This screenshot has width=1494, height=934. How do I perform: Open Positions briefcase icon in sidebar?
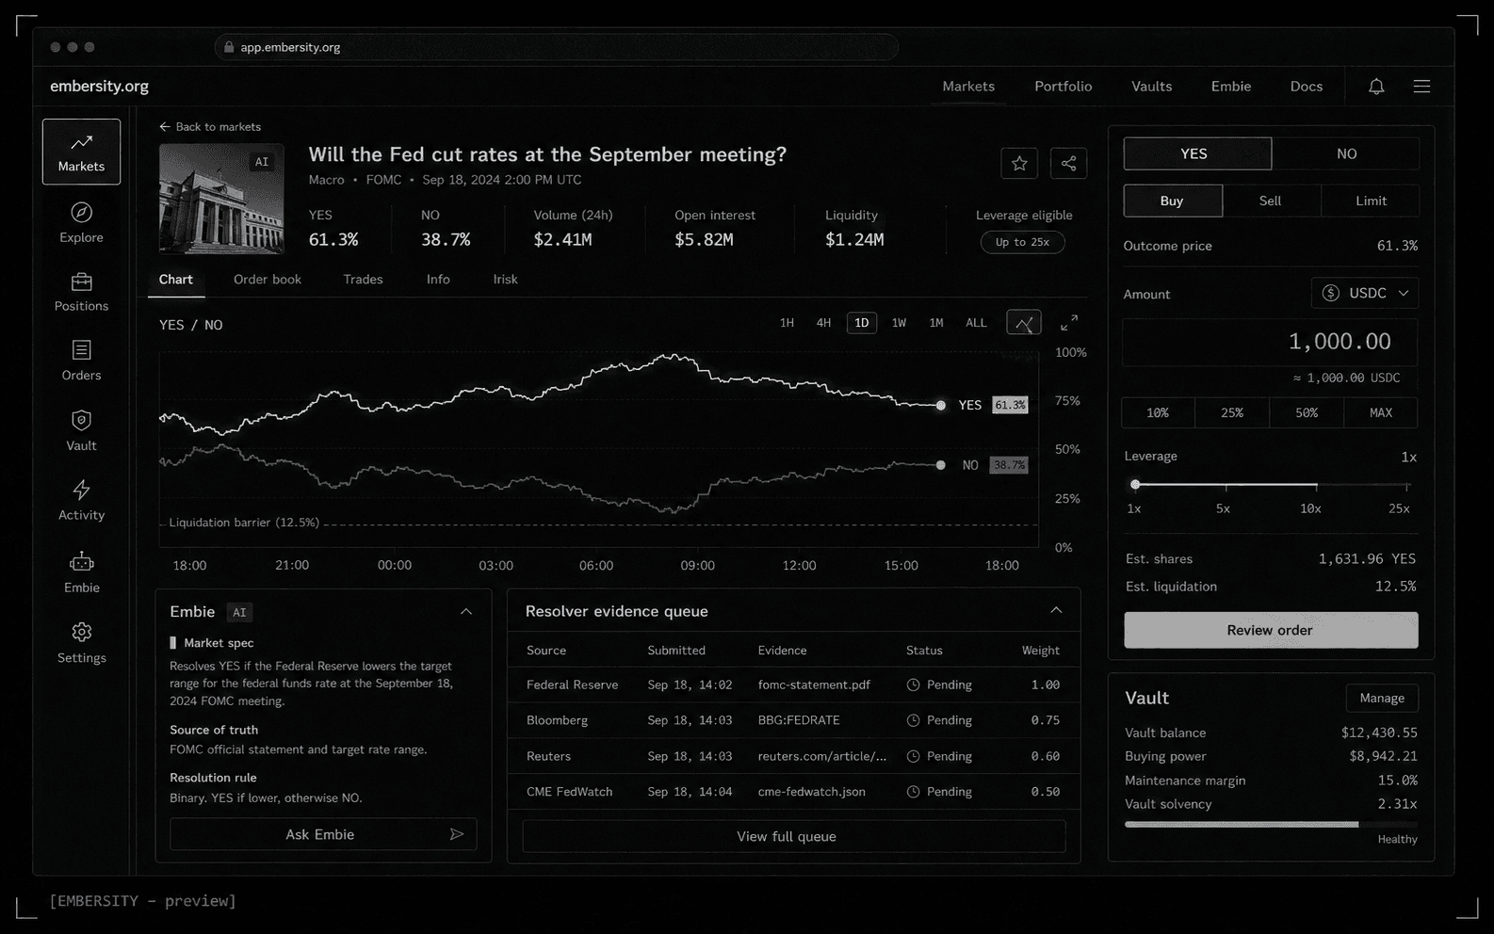[82, 282]
